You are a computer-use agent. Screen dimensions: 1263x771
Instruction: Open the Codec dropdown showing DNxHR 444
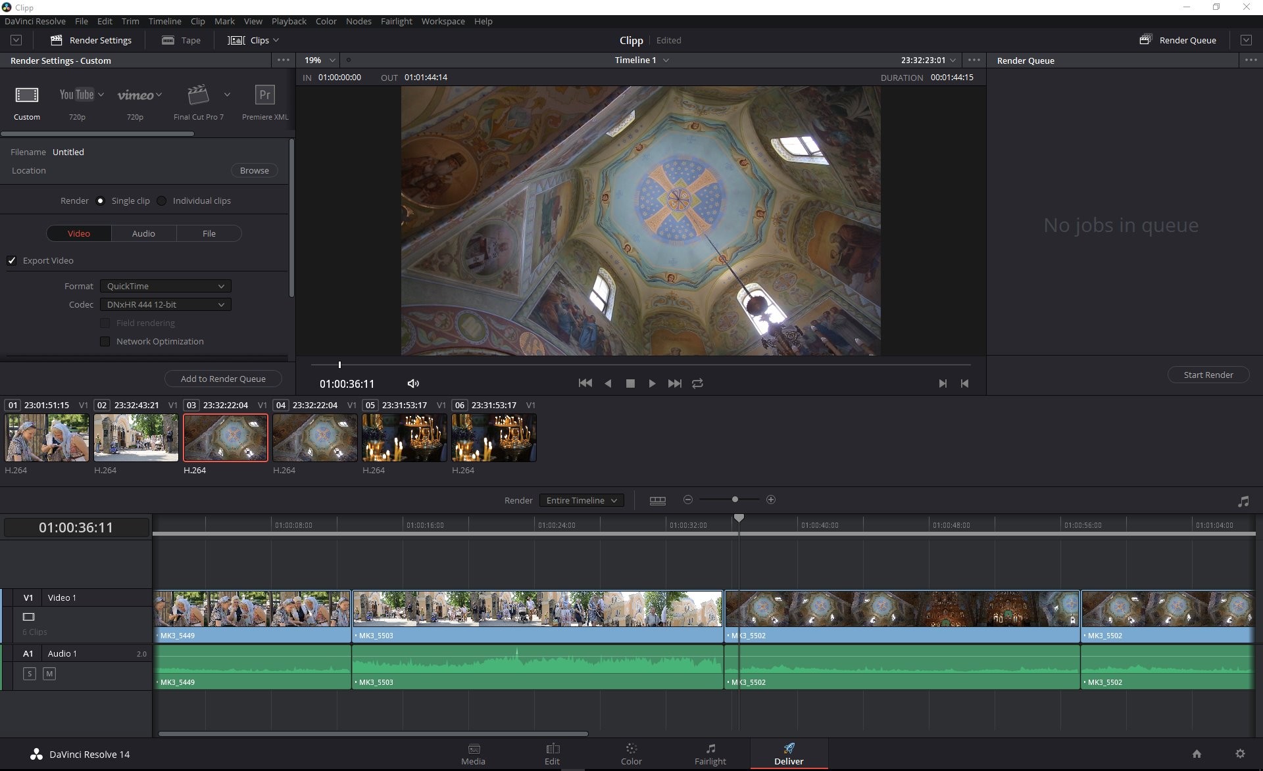(x=165, y=304)
